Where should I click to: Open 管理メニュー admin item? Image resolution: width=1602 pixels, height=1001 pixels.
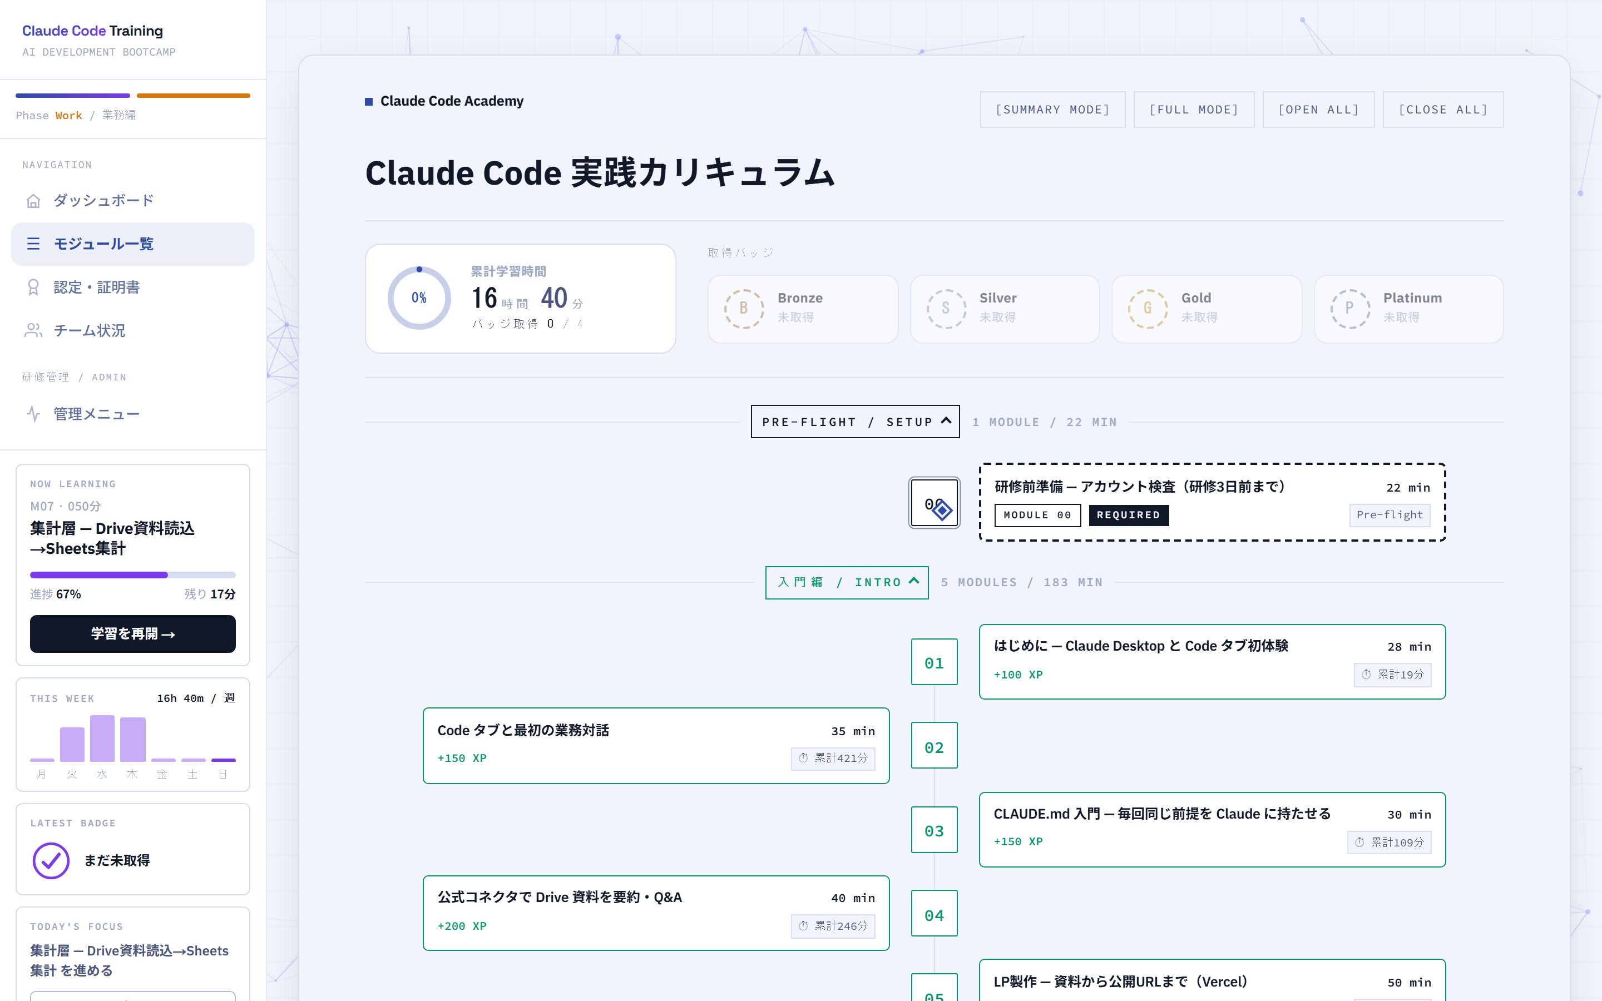133,414
